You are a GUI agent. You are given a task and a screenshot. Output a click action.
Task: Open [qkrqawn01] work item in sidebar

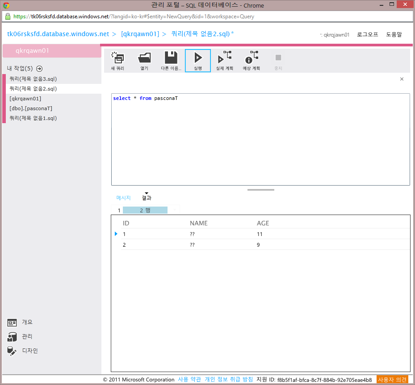click(25, 99)
